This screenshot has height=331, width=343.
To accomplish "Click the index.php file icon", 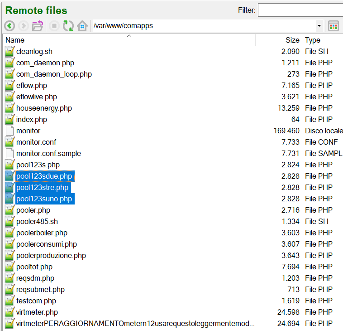I will 10,119.
